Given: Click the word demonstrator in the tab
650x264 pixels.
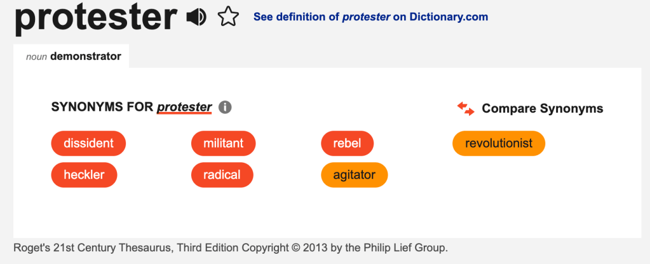Looking at the screenshot, I should (85, 57).
